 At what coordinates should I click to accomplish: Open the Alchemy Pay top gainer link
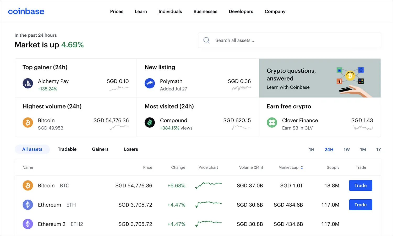point(76,78)
